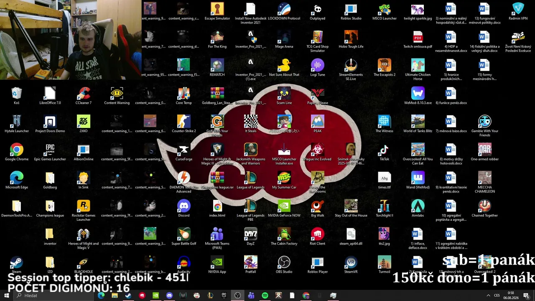Image resolution: width=535 pixels, height=301 pixels.
Task: Select the times.ttf font file
Action: pos(385,177)
